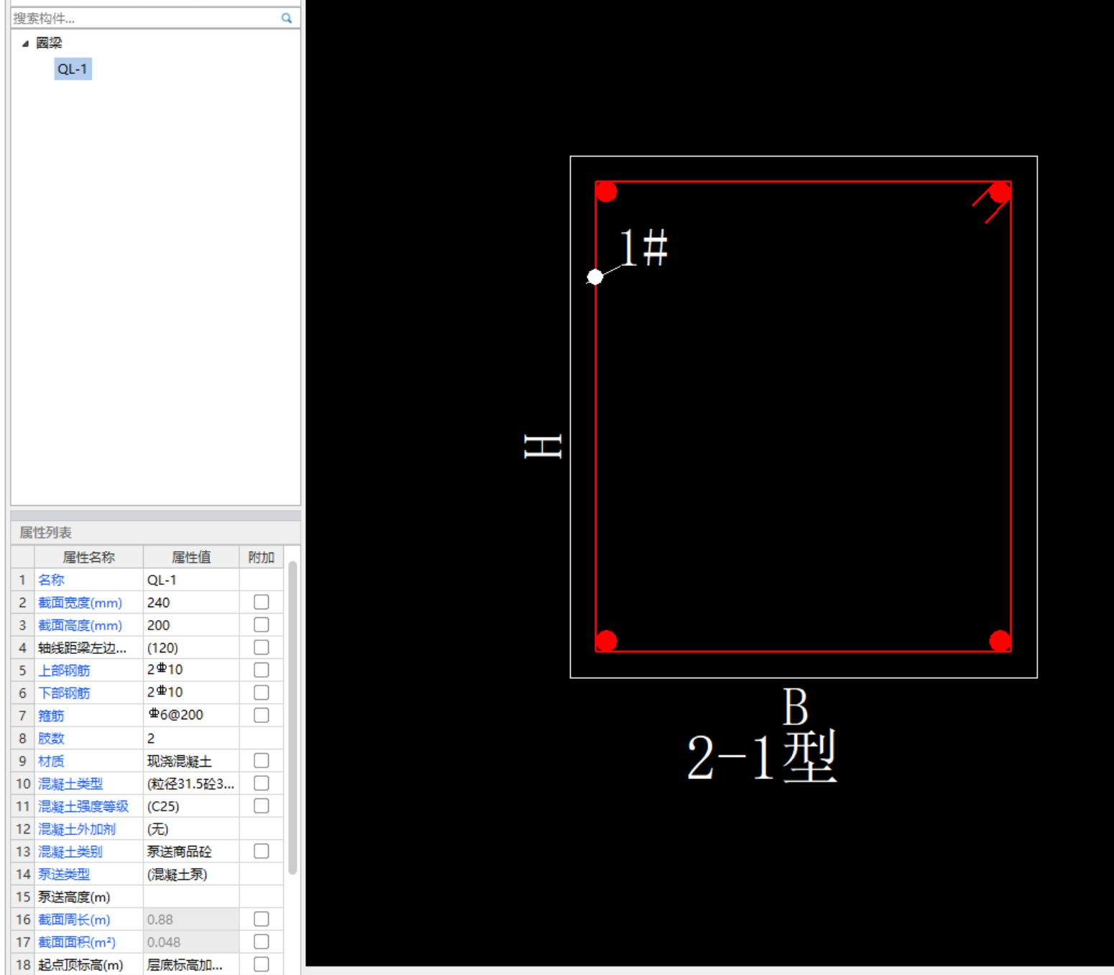Tick the 截面周长(m) additional checkbox
The image size is (1114, 975).
262,919
